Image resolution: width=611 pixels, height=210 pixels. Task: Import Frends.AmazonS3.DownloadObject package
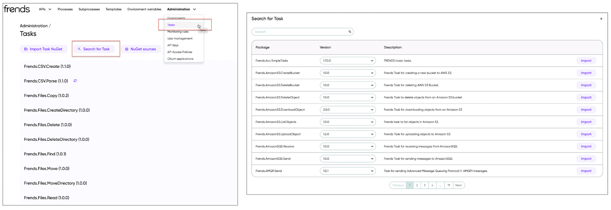coord(586,110)
